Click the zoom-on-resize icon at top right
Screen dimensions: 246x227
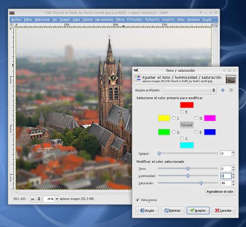pyautogui.click(x=216, y=26)
